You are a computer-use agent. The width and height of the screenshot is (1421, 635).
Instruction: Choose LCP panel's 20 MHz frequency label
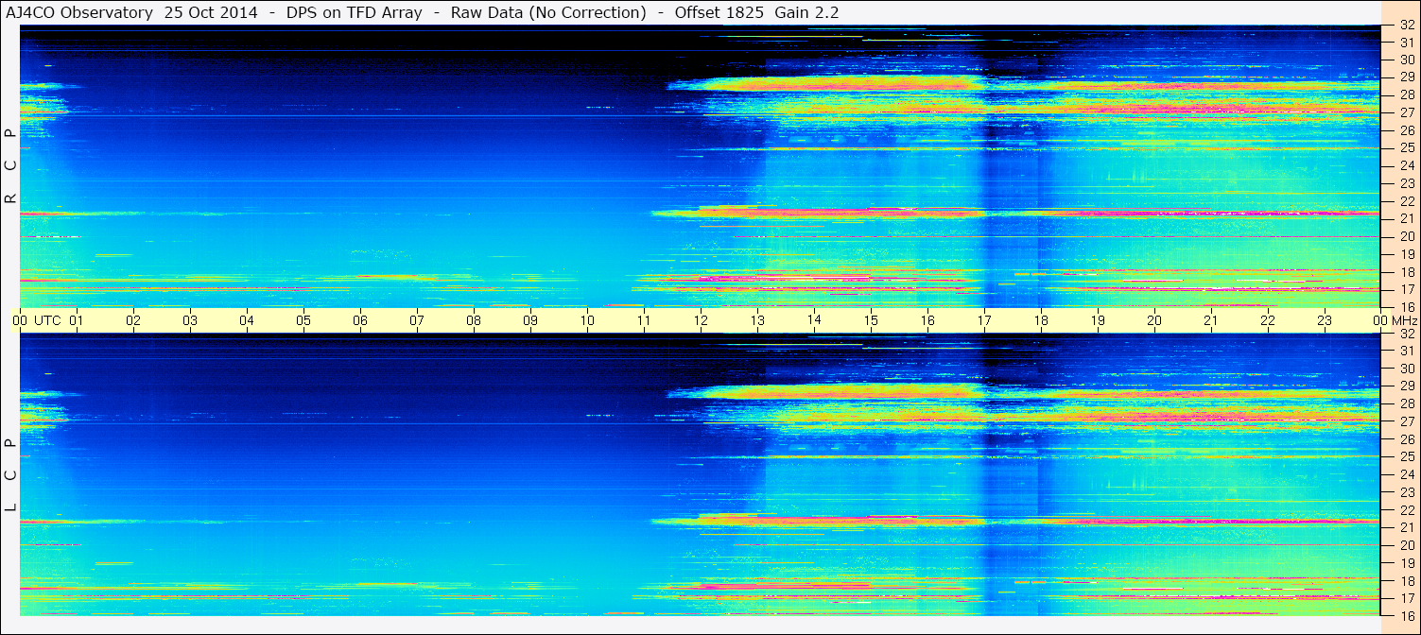click(1407, 545)
